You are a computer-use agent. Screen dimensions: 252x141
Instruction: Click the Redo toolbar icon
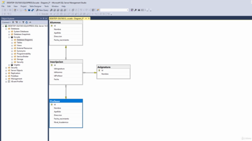click(x=87, y=10)
